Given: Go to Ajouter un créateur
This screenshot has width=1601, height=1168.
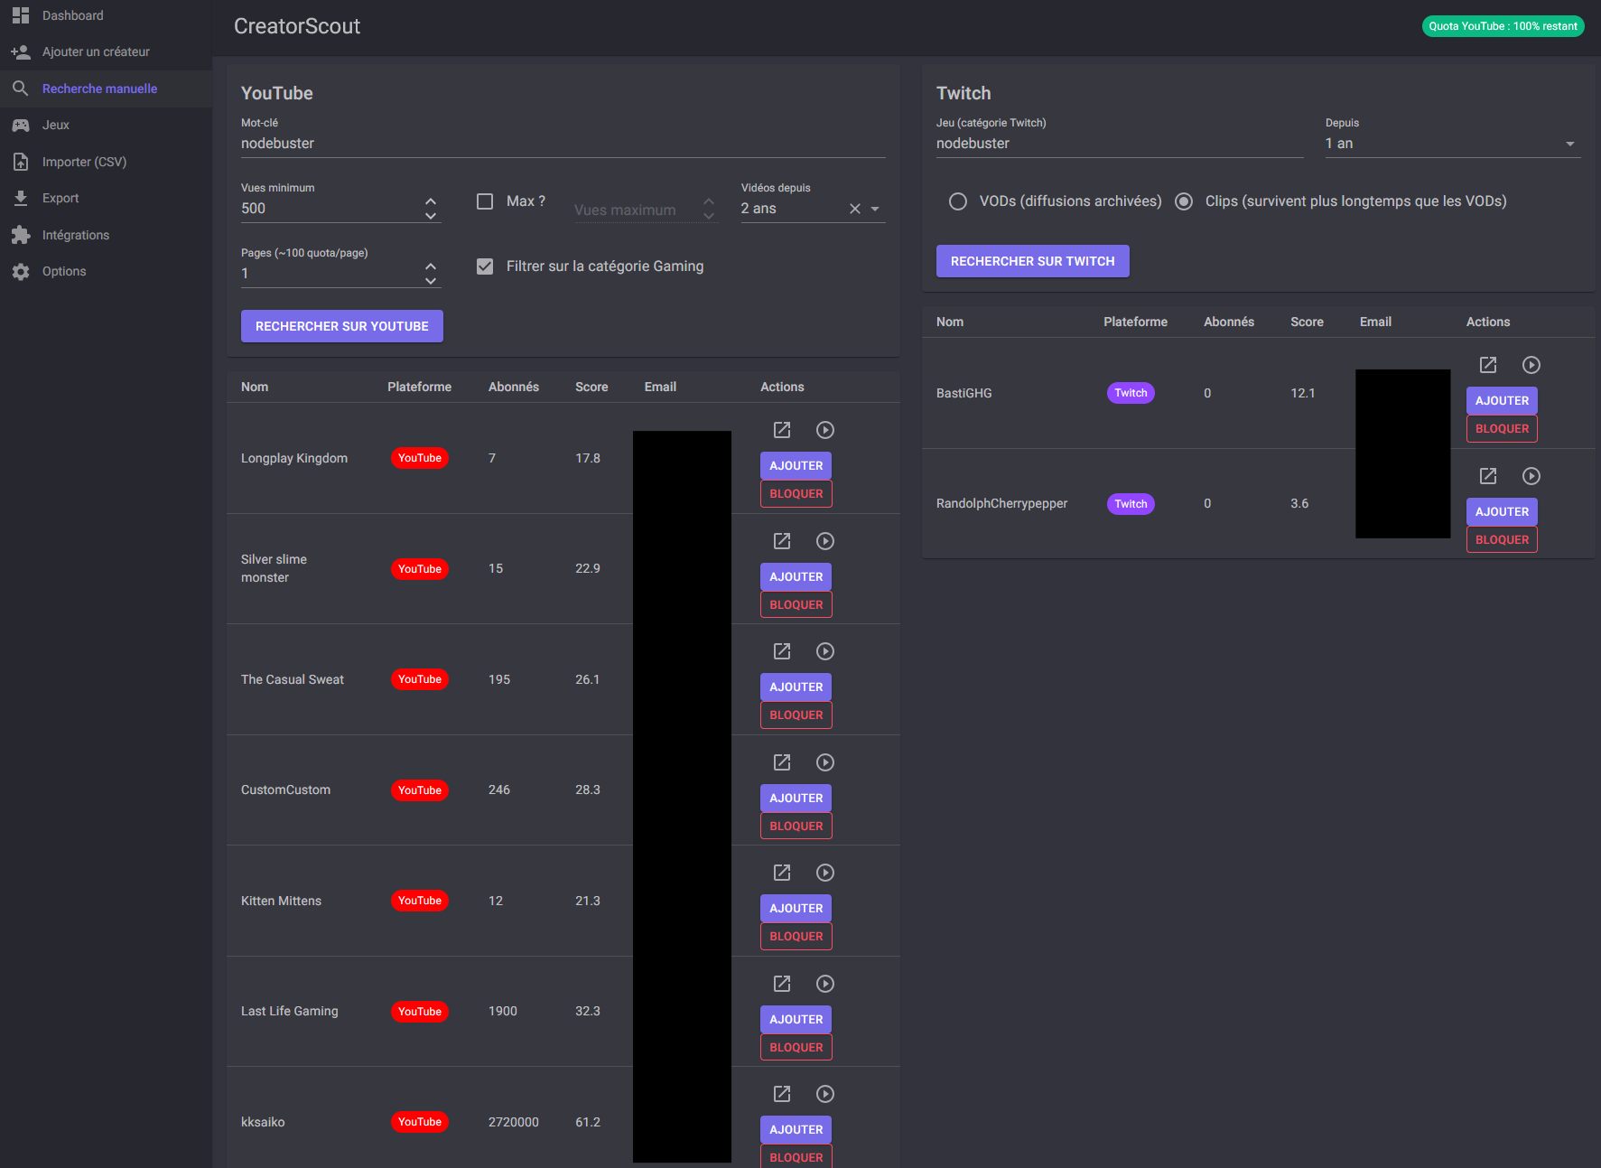Looking at the screenshot, I should click(107, 51).
